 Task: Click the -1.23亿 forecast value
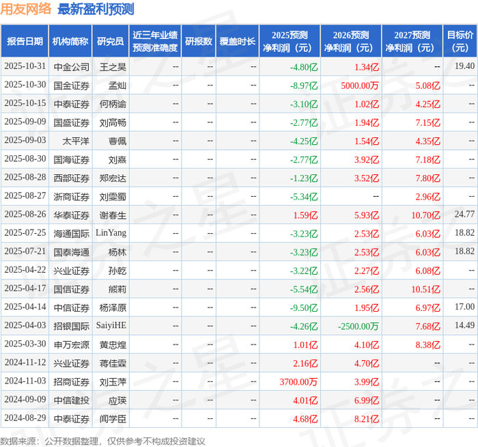[304, 178]
